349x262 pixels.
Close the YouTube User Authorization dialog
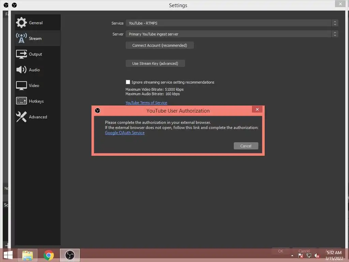[257, 109]
